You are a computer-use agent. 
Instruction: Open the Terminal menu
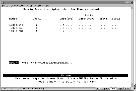(x=14, y=5)
